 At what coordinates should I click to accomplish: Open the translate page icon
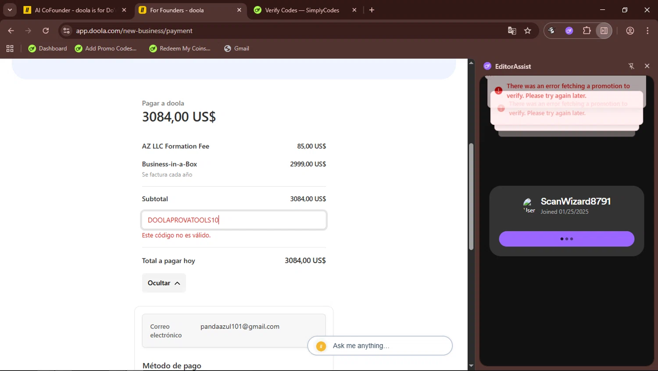coord(512,31)
